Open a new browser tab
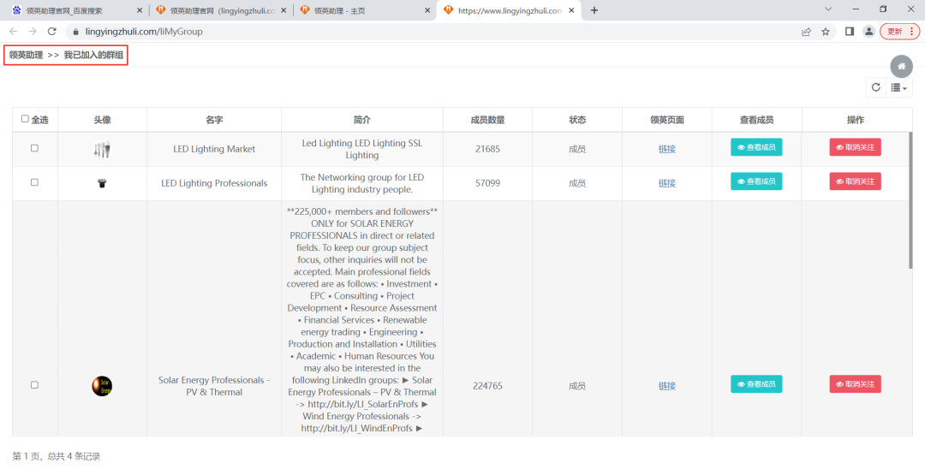The height and width of the screenshot is (469, 925). [594, 10]
